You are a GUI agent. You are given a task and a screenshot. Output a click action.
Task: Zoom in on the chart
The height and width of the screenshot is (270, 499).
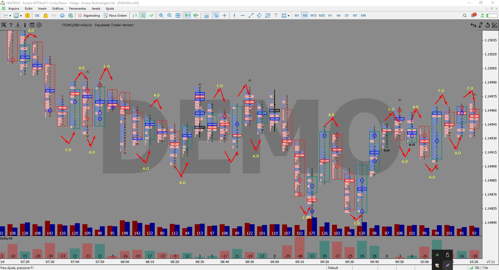point(161,16)
